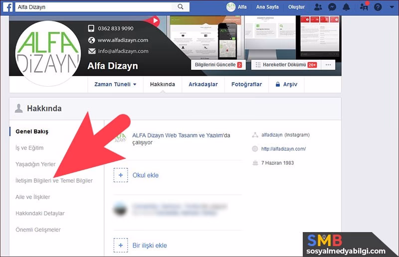
Task: Click the 7 Haziran 1983 birthday text
Action: 278,163
